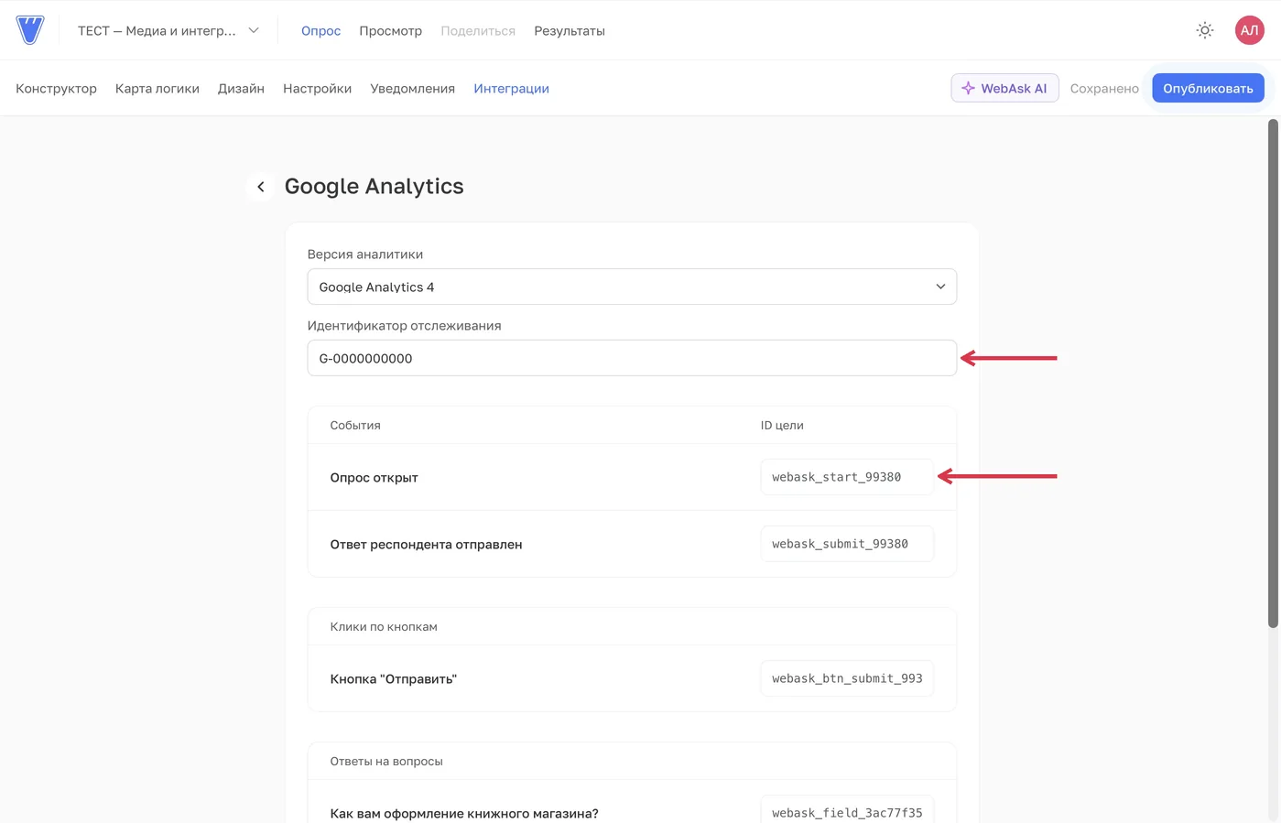
Task: Click the Опрос открыт event label
Action: pos(374,478)
